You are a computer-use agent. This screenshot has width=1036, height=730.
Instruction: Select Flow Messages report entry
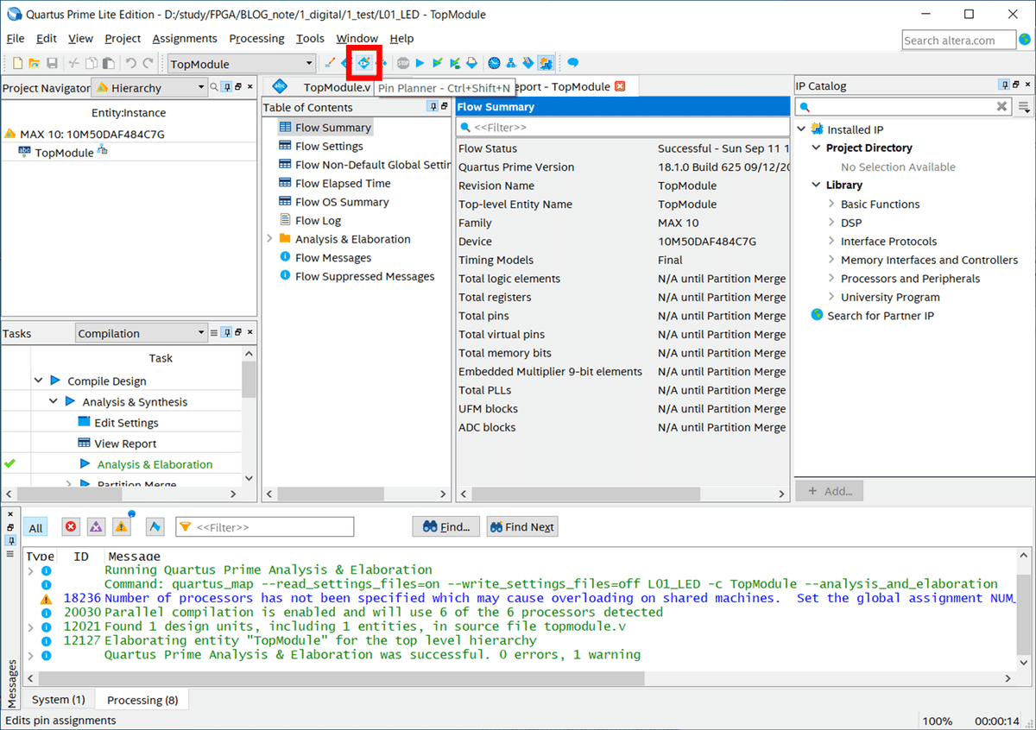[x=332, y=257]
